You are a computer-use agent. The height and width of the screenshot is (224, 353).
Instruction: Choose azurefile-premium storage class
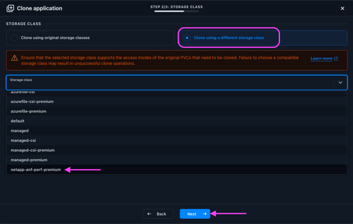point(177,111)
